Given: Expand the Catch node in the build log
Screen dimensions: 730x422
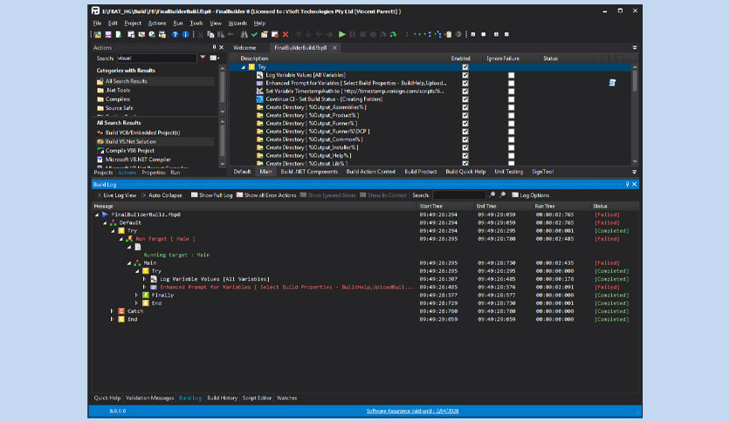Looking at the screenshot, I should click(x=112, y=311).
